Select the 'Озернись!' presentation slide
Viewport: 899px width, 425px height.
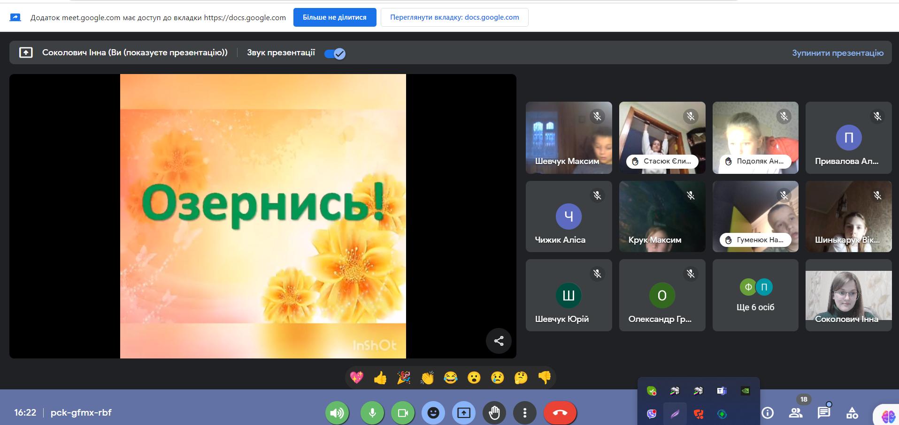(263, 216)
